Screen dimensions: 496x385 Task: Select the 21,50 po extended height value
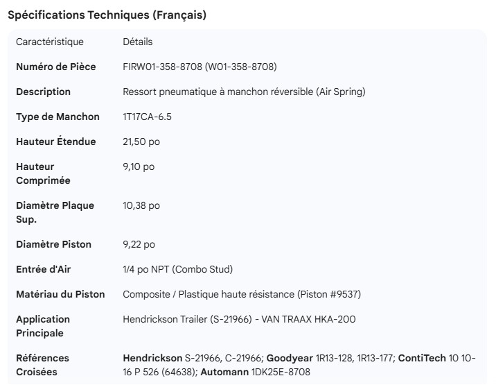pos(140,142)
